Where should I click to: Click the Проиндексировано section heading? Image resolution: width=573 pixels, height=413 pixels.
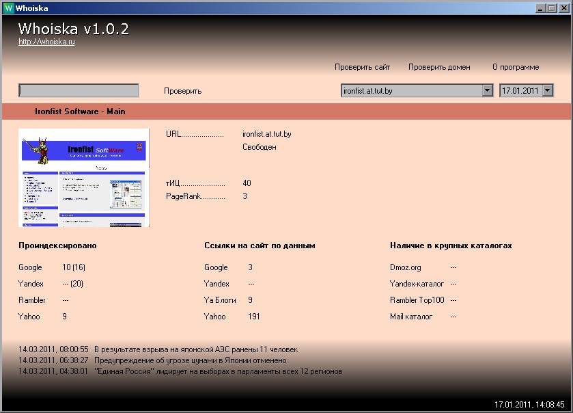(x=57, y=245)
